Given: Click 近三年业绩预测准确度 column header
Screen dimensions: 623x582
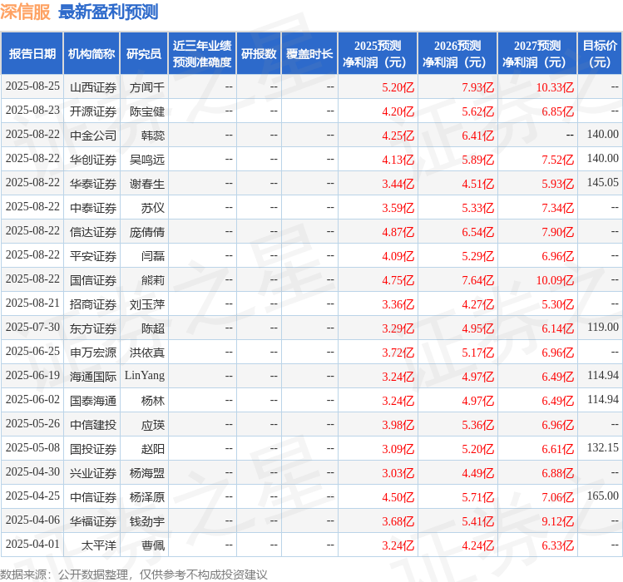Looking at the screenshot, I should (202, 54).
